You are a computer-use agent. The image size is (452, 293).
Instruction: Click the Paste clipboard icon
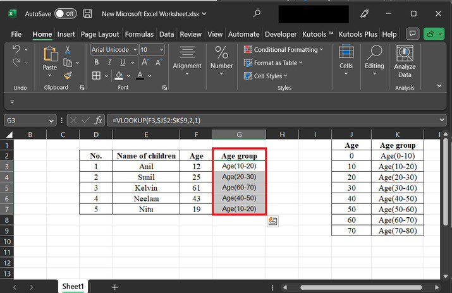pos(50,54)
